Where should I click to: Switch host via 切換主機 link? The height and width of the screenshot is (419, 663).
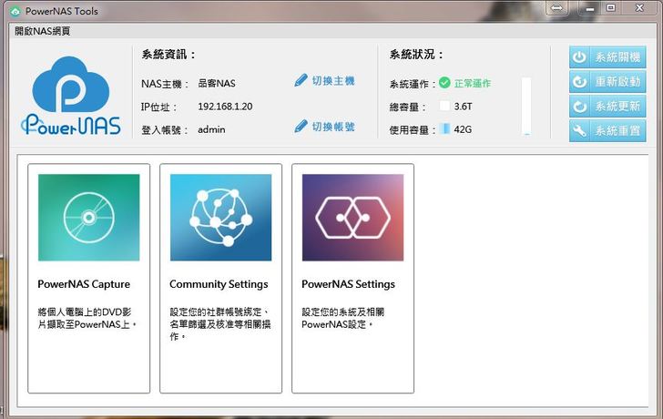(x=333, y=81)
